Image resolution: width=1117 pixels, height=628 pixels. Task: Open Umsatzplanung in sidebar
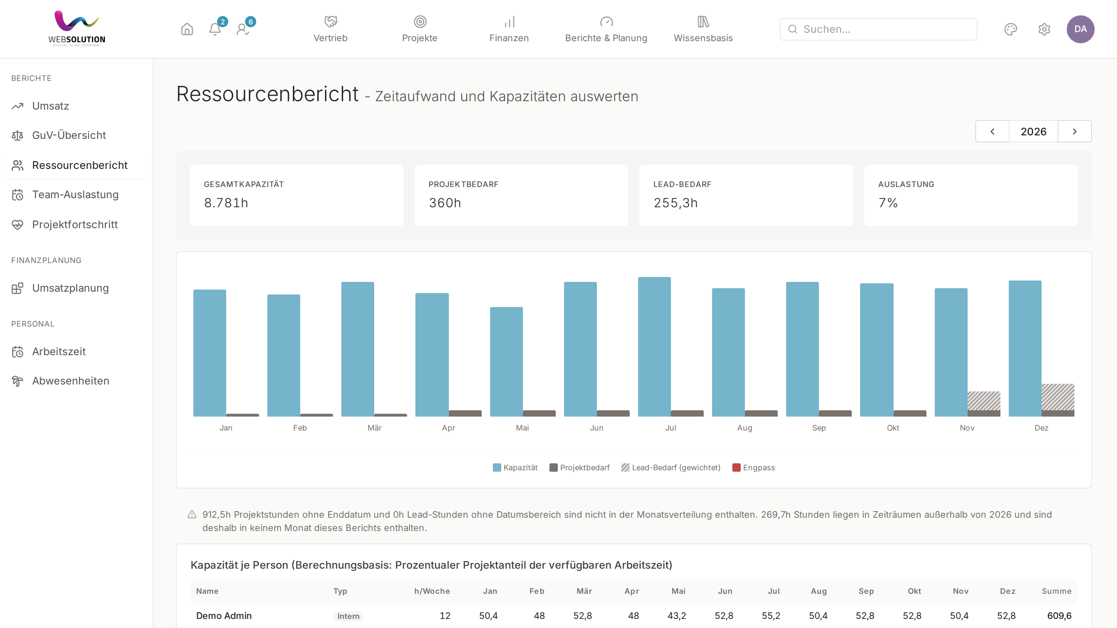click(x=77, y=288)
